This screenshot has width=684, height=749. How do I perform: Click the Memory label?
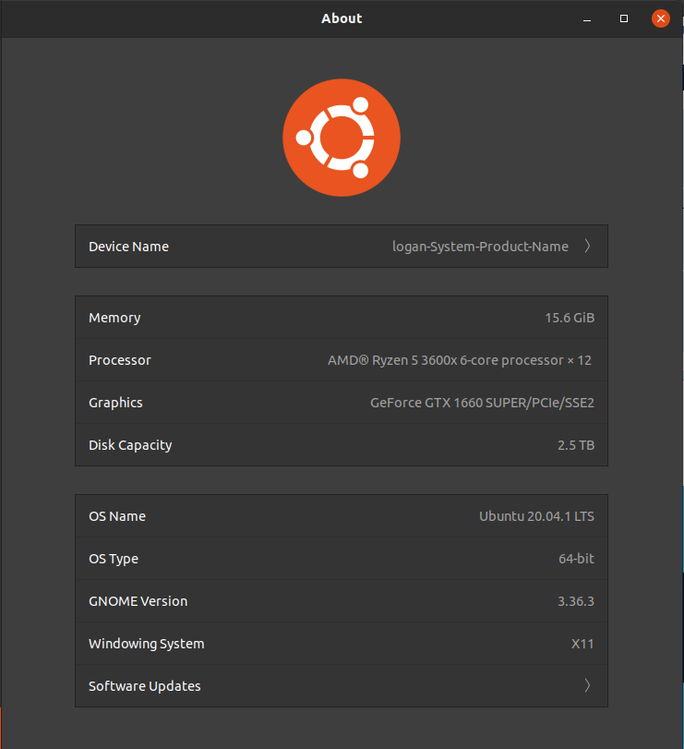(x=114, y=318)
